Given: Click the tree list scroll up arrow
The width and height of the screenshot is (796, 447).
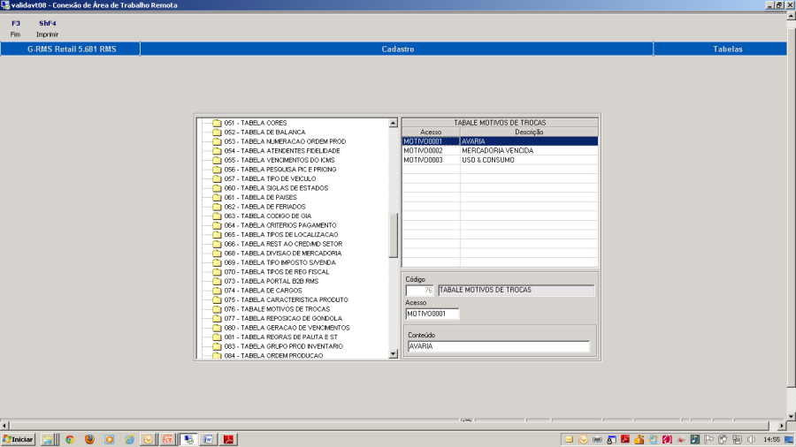Looking at the screenshot, I should click(x=393, y=123).
